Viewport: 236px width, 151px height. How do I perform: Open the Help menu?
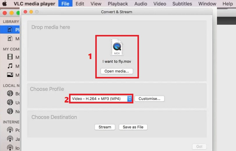click(x=227, y=4)
